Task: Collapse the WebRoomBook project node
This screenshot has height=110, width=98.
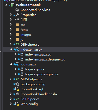Action: [6, 5]
